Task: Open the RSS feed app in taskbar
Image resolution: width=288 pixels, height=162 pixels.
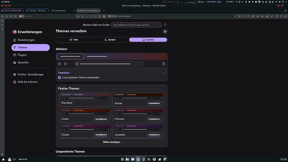Action: [149, 159]
